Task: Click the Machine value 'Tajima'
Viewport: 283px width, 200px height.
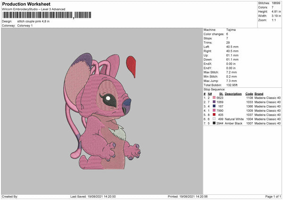Action: 231,30
